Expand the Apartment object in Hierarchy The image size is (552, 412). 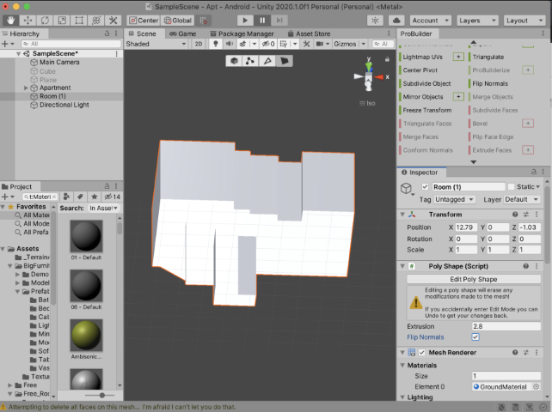point(26,88)
